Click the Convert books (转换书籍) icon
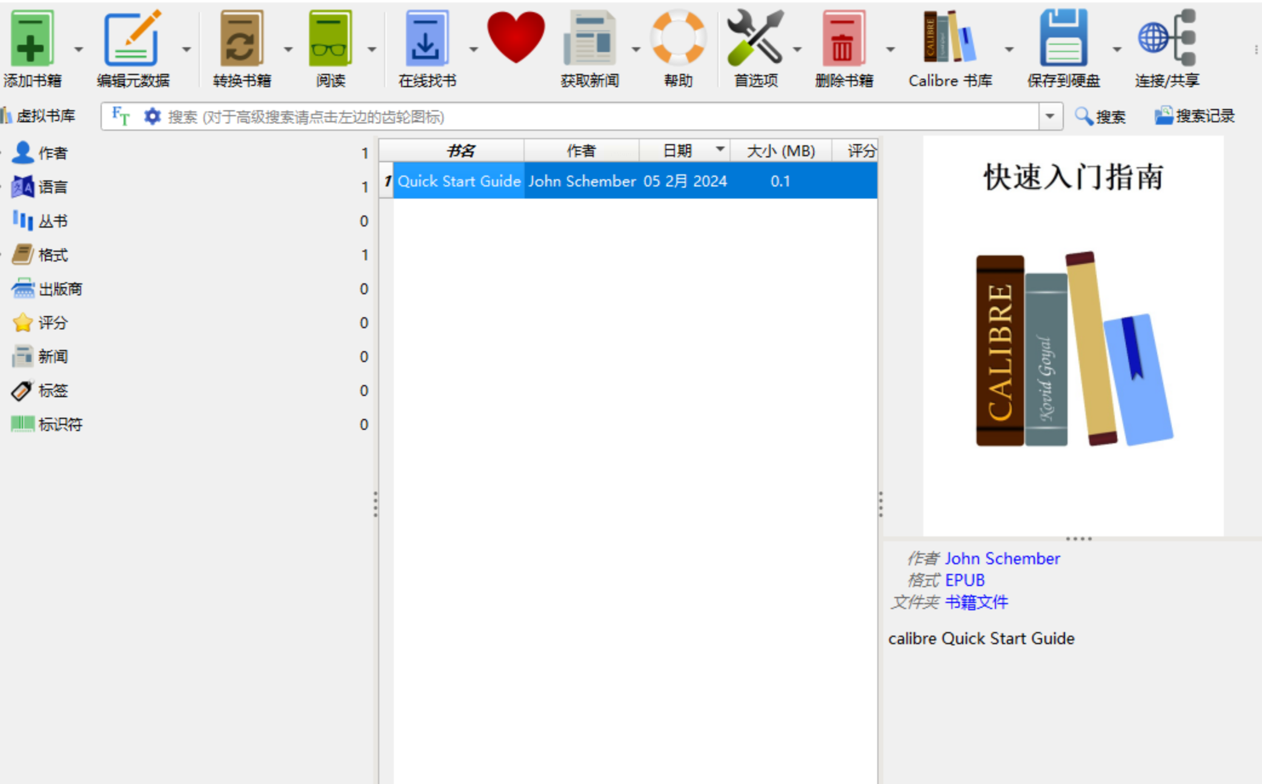 pos(241,39)
